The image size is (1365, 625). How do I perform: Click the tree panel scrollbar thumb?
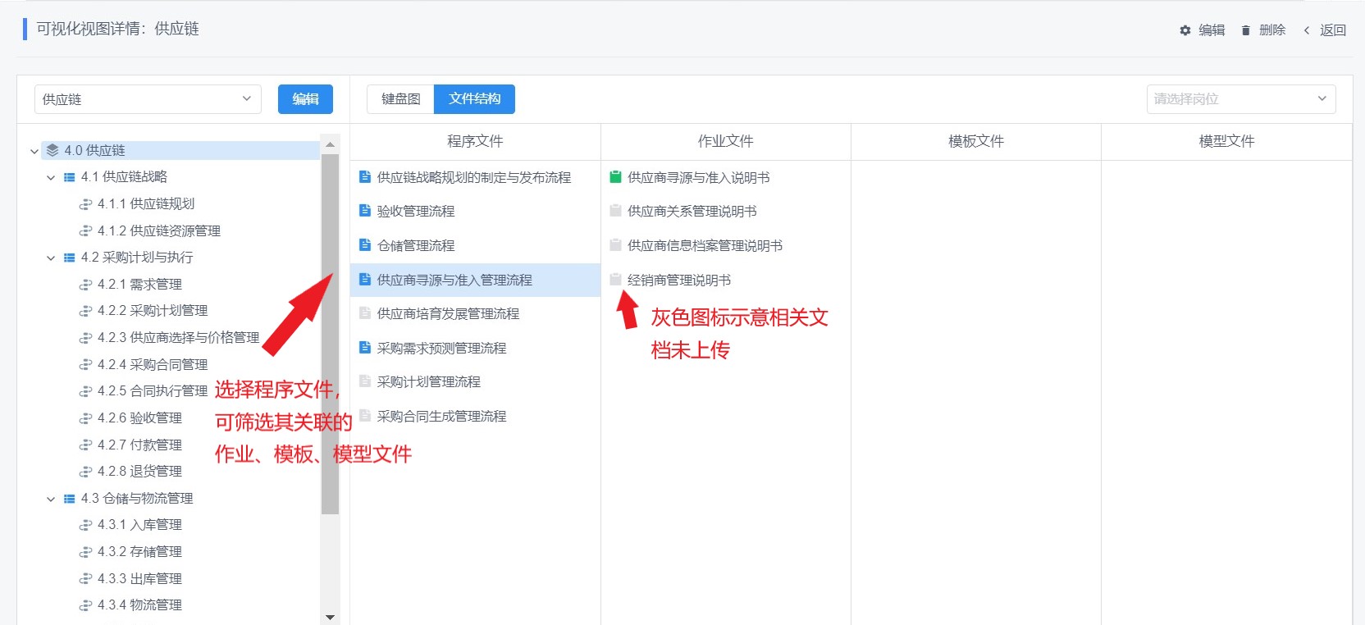click(330, 334)
